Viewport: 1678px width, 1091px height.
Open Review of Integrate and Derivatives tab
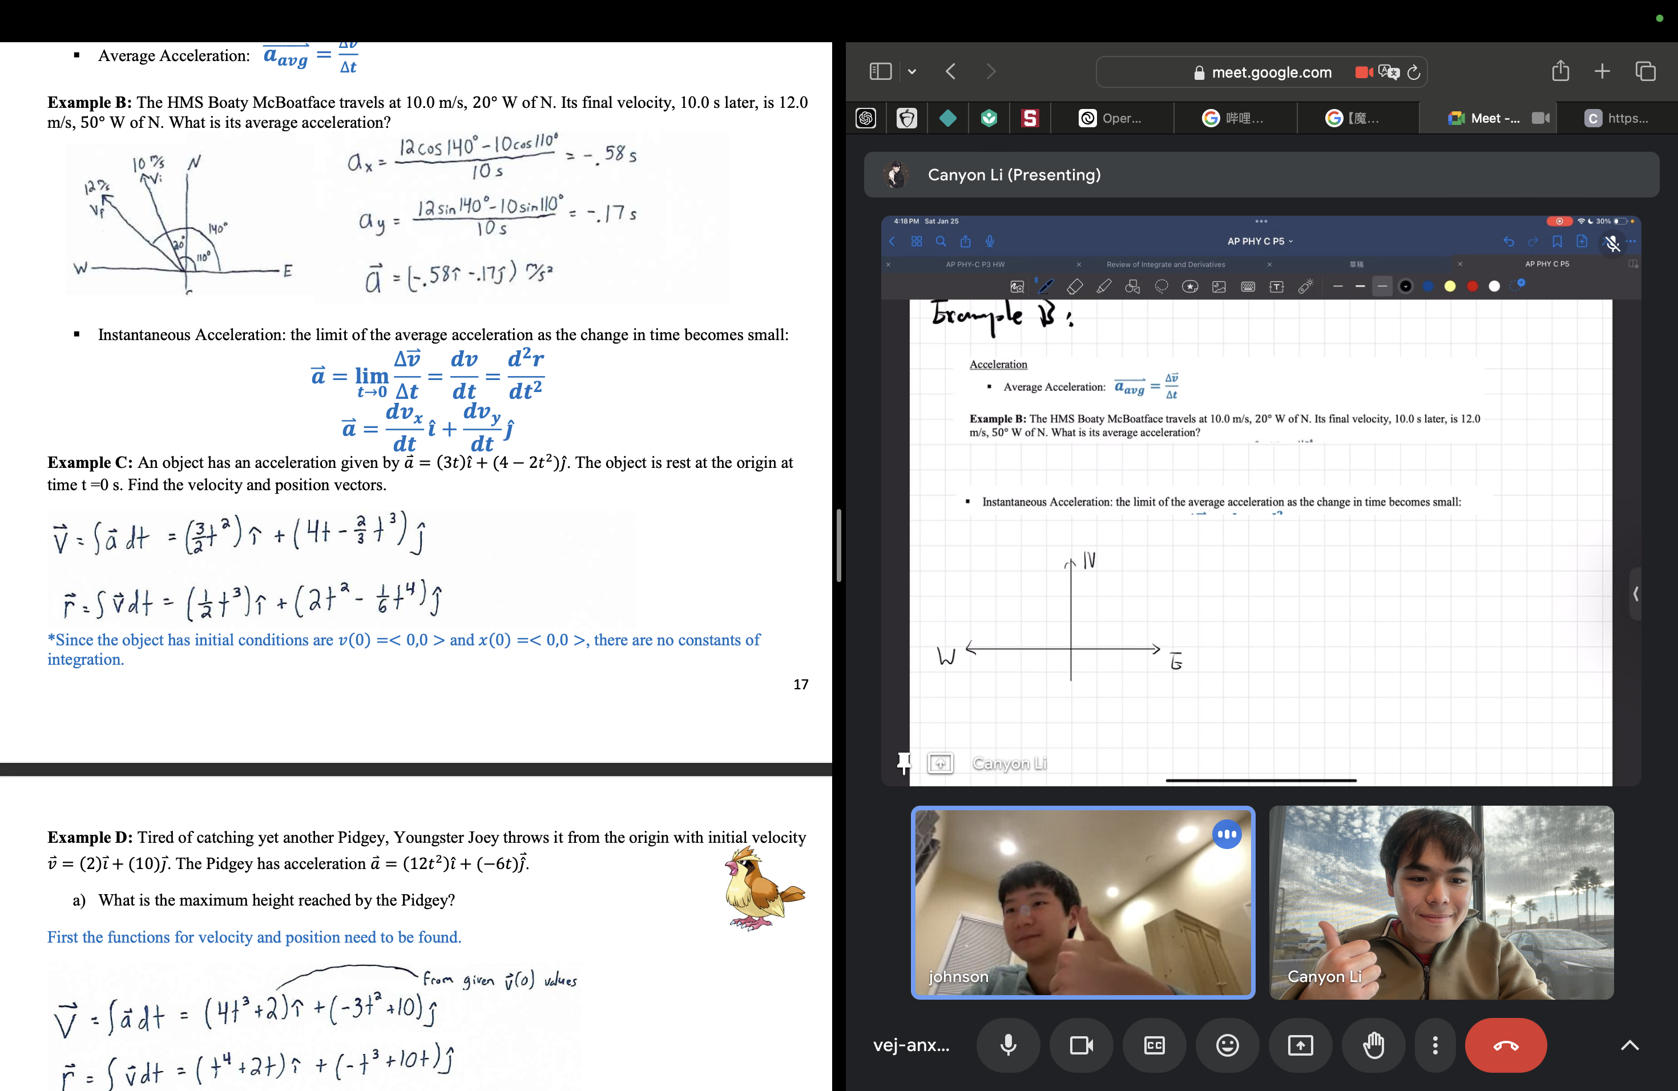point(1165,264)
